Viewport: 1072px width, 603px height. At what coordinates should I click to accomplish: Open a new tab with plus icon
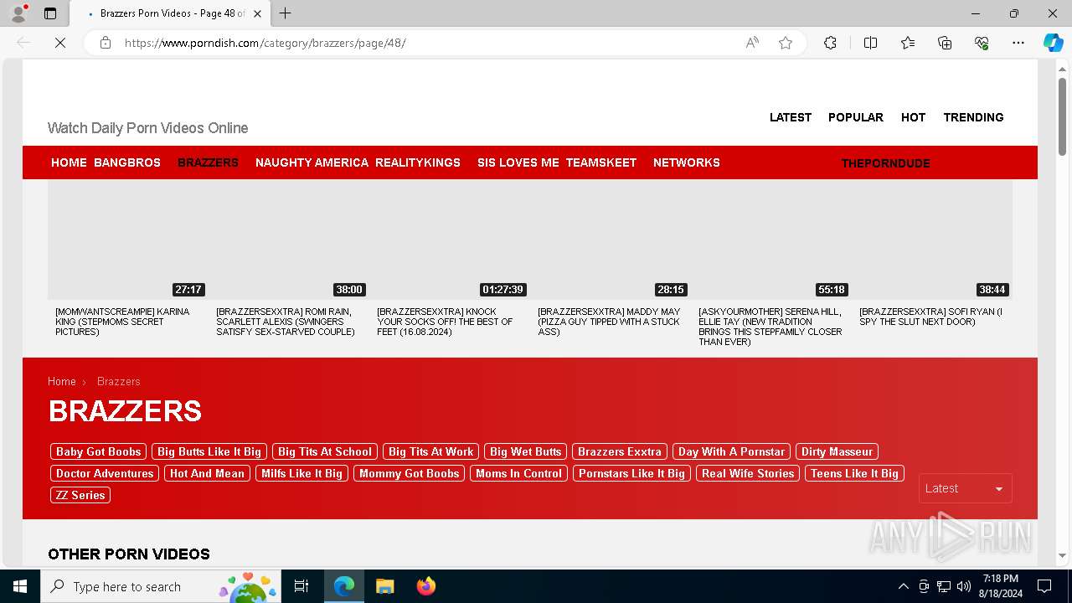click(285, 13)
